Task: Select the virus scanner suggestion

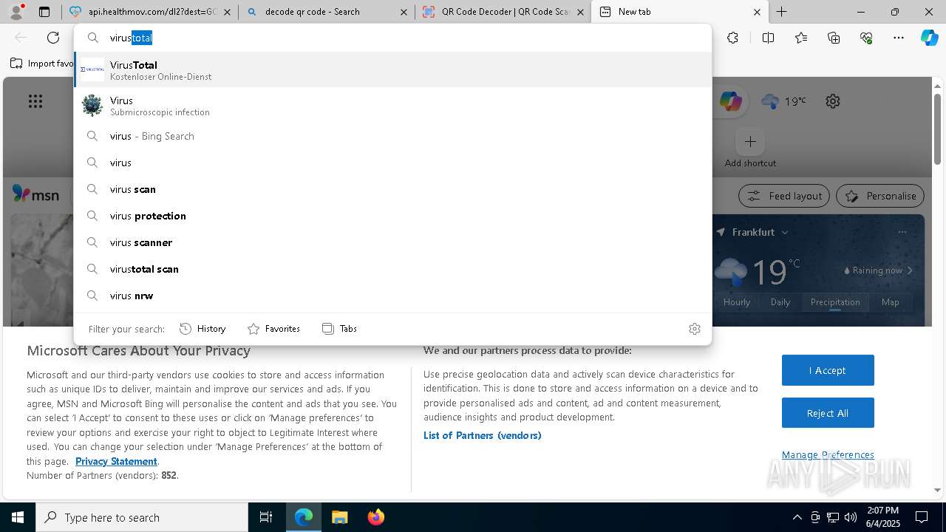Action: coord(392,242)
